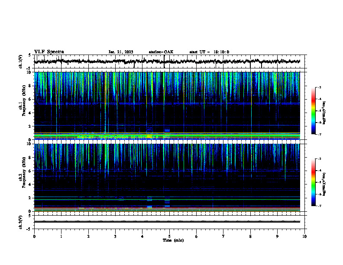
Task: Click the station=GAK label
Action: point(161,52)
